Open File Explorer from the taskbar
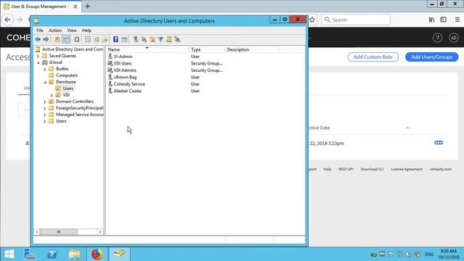Screen dimensions: 464x261 (x=75, y=254)
